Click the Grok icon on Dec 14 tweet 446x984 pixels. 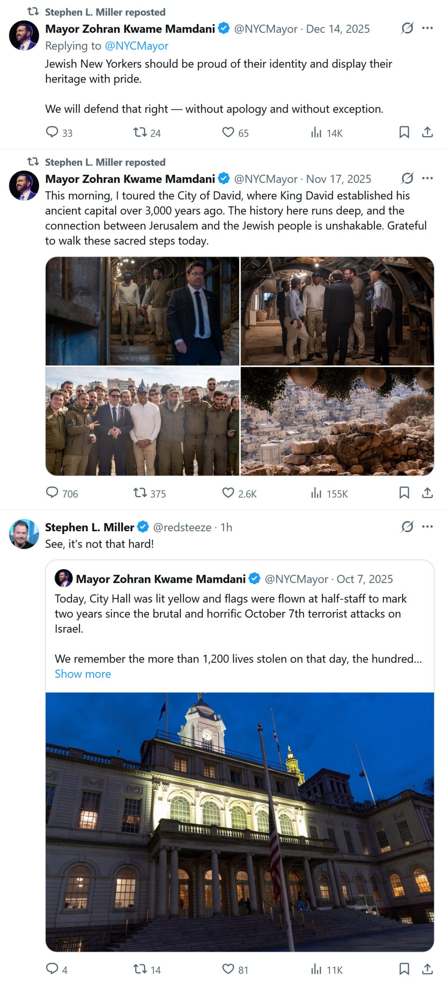click(407, 28)
